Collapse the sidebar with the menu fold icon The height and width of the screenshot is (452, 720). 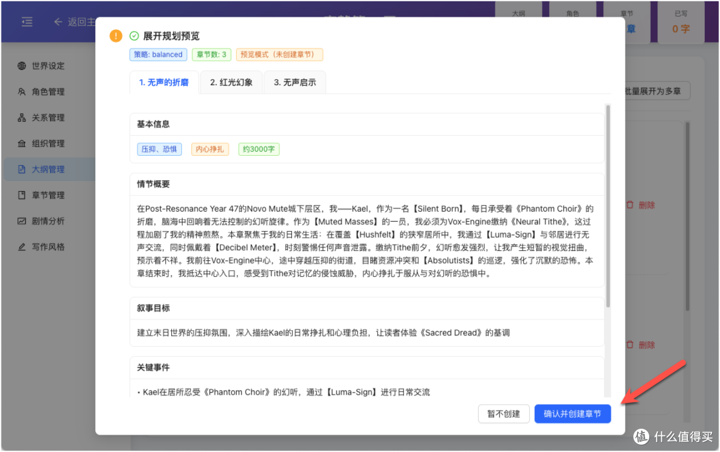tap(27, 21)
